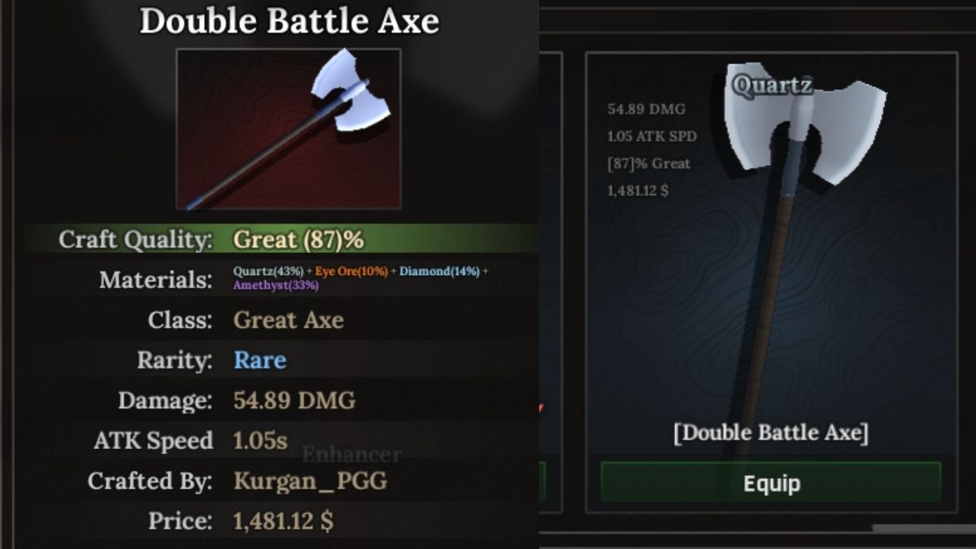976x549 pixels.
Task: Click the 1,481.12 $ price in tooltip
Action: coord(283,521)
